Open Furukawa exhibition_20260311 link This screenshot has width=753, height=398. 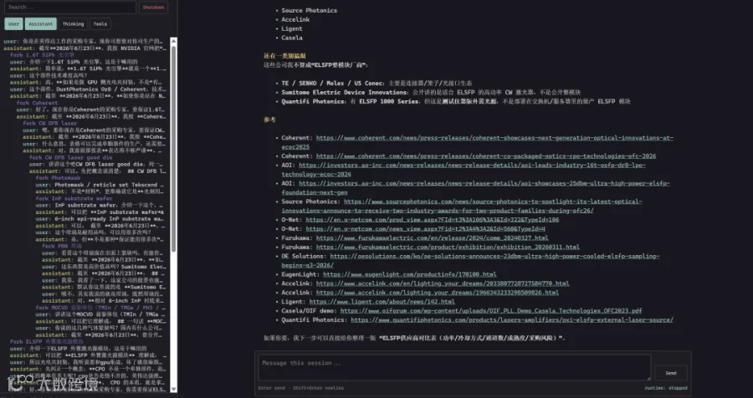[448, 247]
